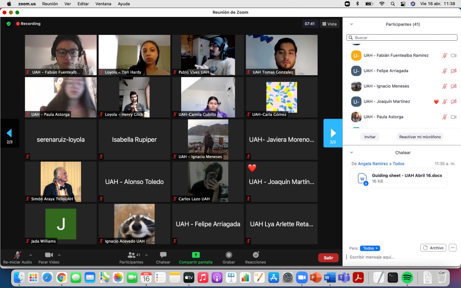
Task: Toggle the crossed video icon for Ignacio Meneses
Action: click(x=453, y=86)
